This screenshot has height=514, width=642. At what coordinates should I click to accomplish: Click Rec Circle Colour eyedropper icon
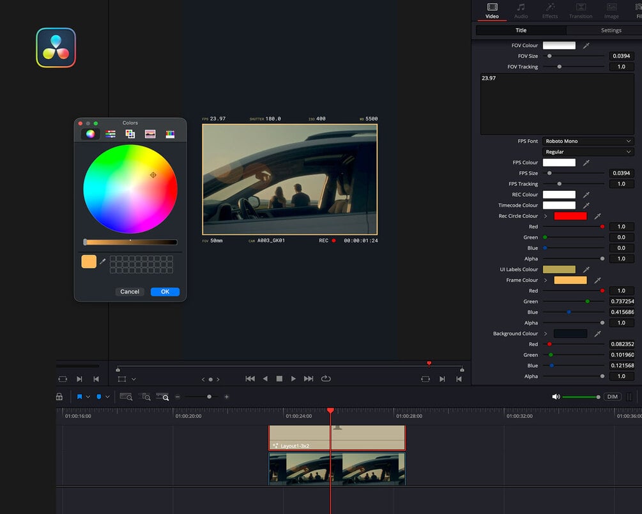point(597,216)
